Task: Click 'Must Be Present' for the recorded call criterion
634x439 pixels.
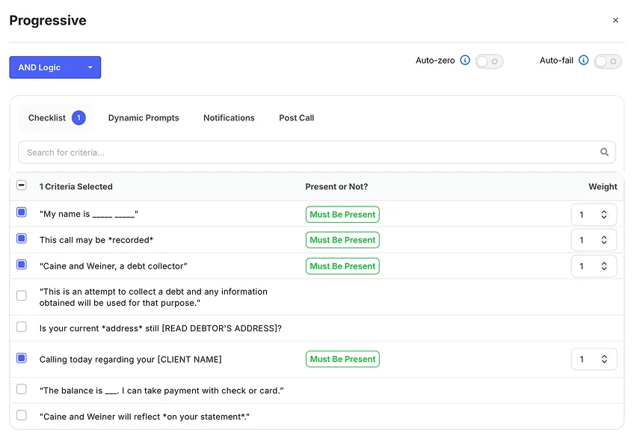Action: pos(342,239)
